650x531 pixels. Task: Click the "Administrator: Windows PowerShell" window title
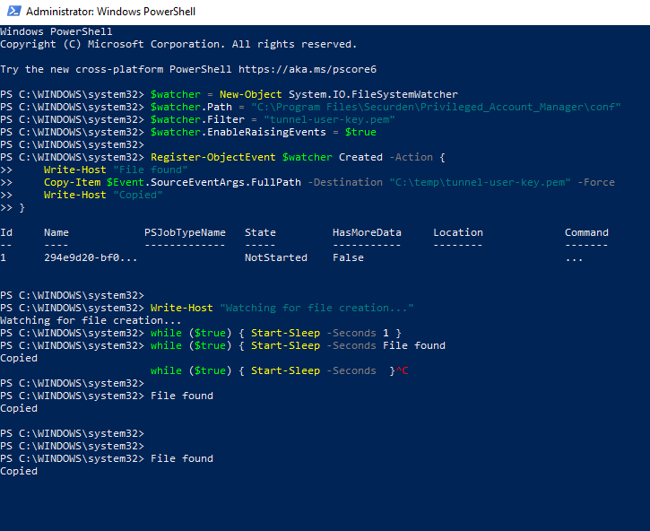(110, 13)
